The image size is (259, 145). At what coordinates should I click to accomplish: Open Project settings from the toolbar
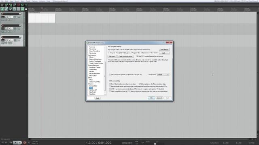(x=14, y=5)
